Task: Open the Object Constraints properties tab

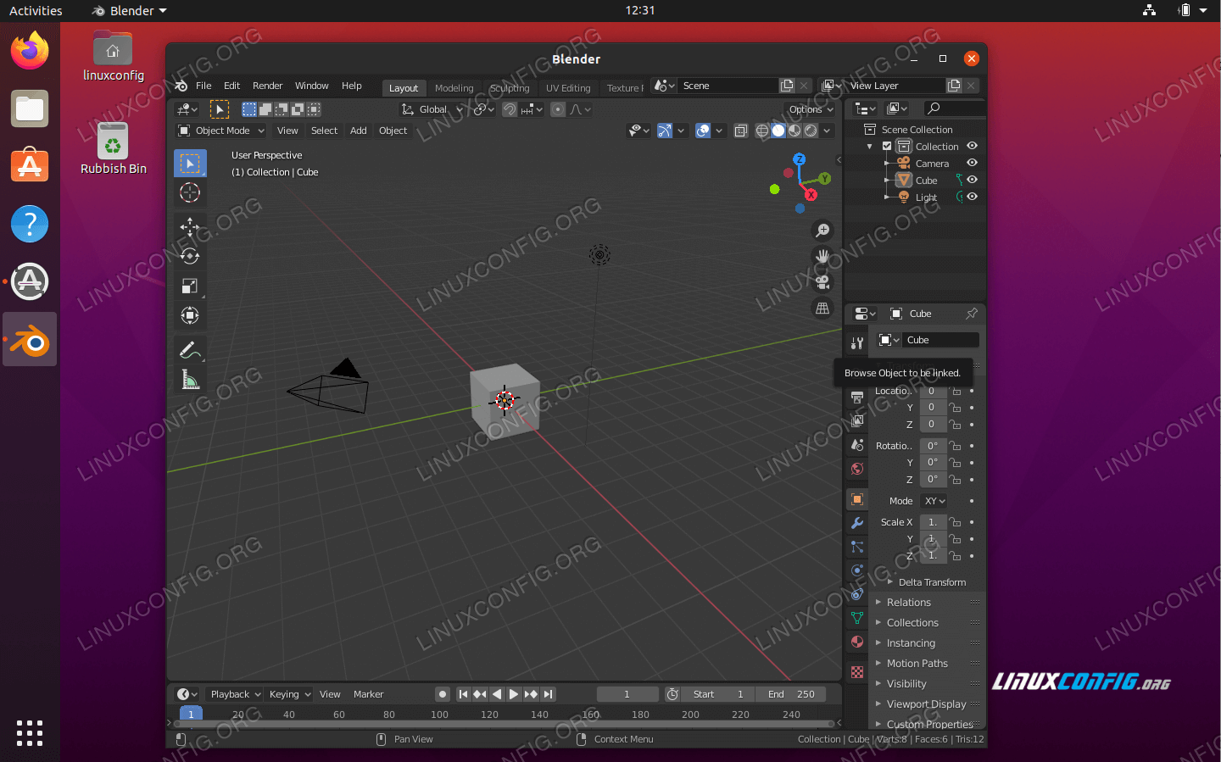Action: pos(857,594)
